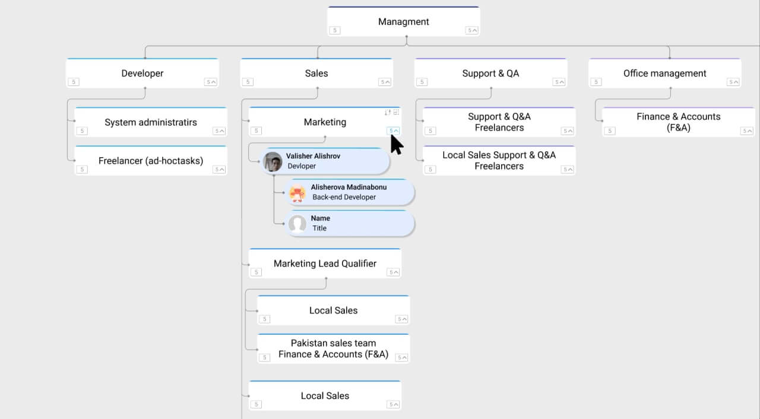Select the Devloper job title text
This screenshot has width=760, height=419.
302,166
